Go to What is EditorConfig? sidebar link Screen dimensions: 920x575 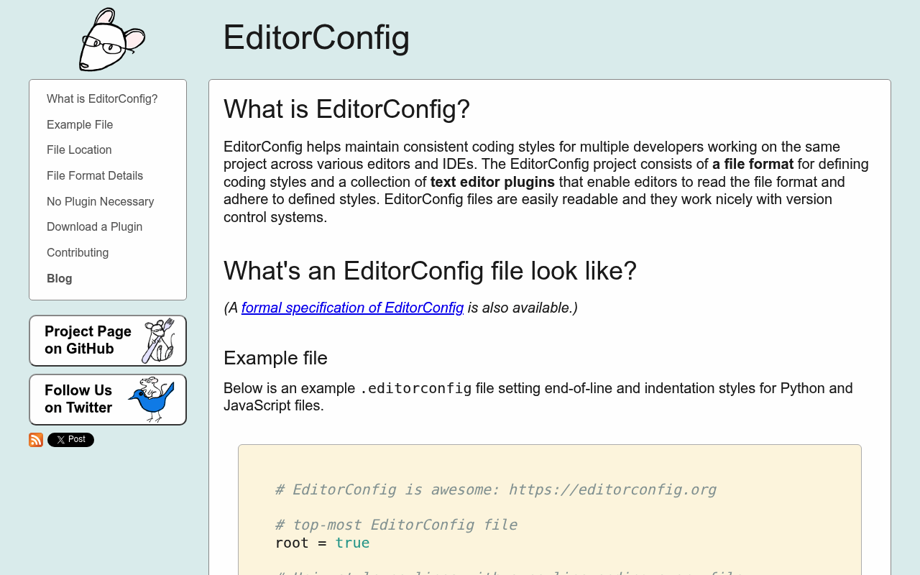point(102,99)
